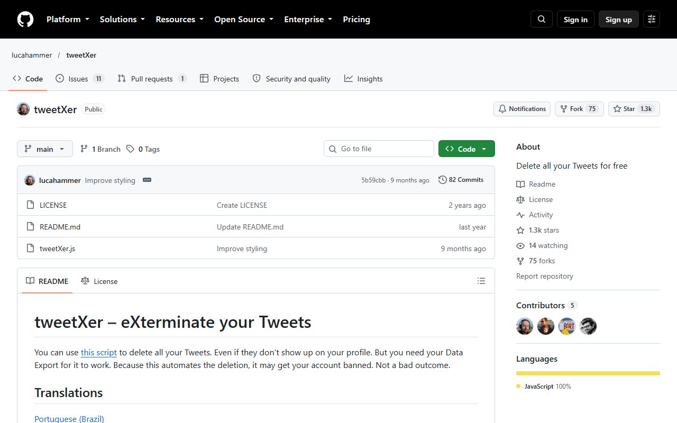This screenshot has height=423, width=677.
Task: Open the 1 Branch link
Action: tap(100, 149)
